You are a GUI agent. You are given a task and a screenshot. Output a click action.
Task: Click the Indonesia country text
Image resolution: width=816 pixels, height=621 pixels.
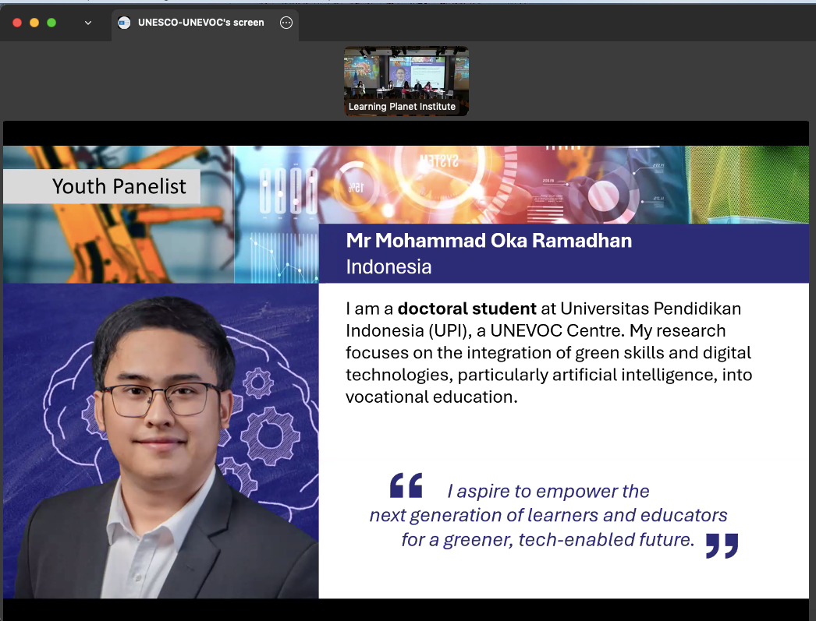pos(388,266)
